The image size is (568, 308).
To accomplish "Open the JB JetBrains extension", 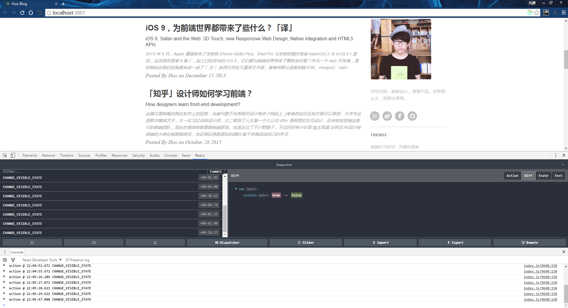I will [x=546, y=12].
